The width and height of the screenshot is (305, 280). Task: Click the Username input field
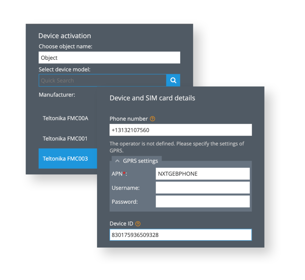(203, 188)
